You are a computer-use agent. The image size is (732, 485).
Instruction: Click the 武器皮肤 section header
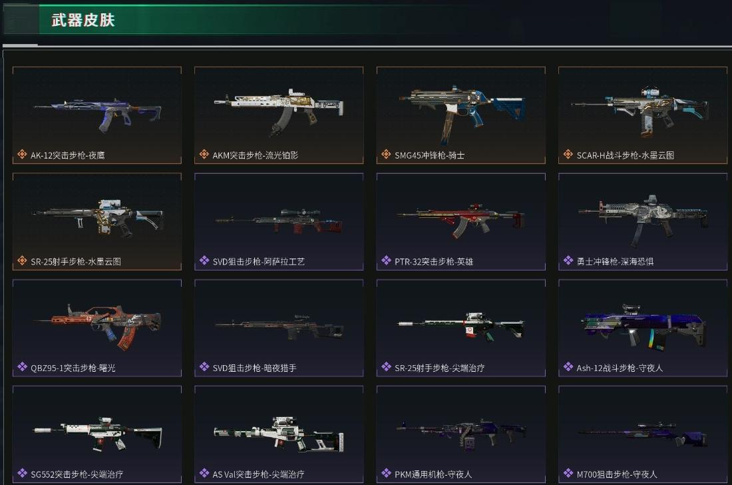coord(83,20)
